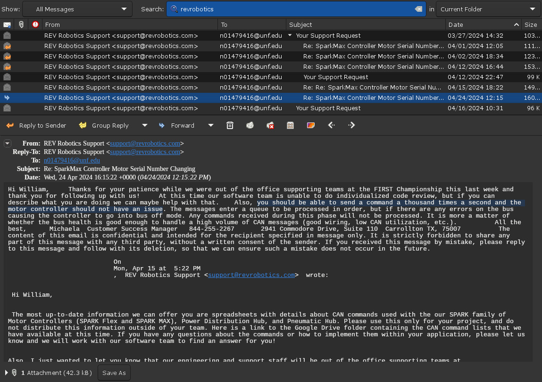This screenshot has height=382, width=542.
Task: Clear the revrobotics search text
Action: pos(418,9)
